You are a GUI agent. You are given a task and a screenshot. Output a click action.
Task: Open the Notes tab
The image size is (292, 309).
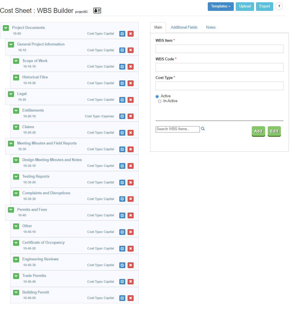click(211, 27)
